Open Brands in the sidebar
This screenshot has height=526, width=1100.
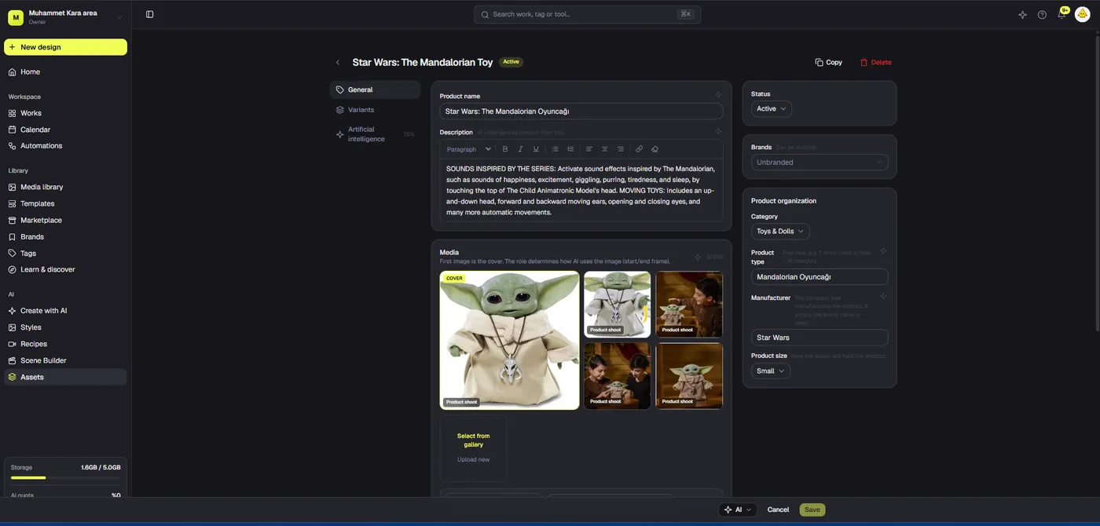click(x=65, y=237)
